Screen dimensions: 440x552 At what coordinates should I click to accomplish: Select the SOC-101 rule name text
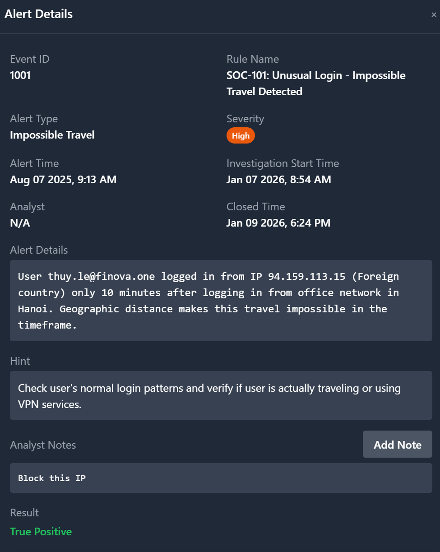[x=316, y=83]
